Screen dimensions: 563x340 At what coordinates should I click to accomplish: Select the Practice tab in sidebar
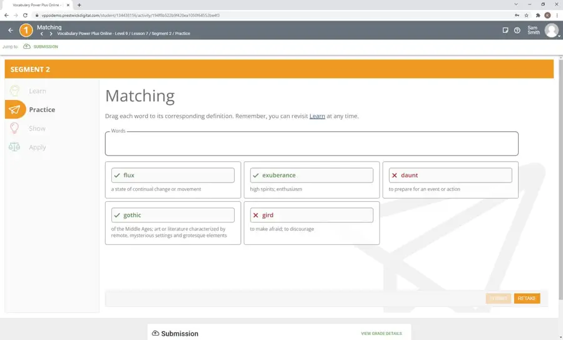pyautogui.click(x=41, y=110)
